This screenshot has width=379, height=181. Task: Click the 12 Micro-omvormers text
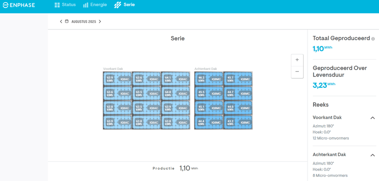coord(331,138)
